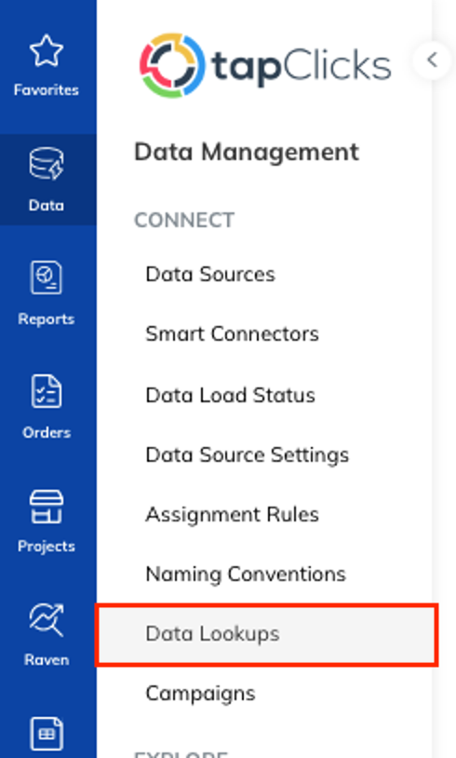Go to Assignment Rules
This screenshot has height=758, width=456.
[232, 514]
